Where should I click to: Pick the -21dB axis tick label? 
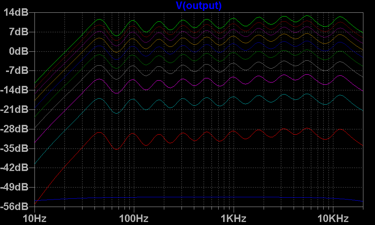[x=16, y=109]
